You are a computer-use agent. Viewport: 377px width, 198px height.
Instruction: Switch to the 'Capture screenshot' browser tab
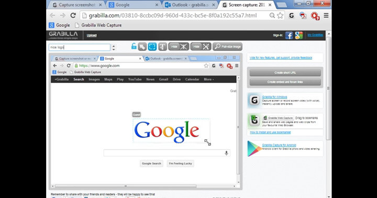click(76, 5)
